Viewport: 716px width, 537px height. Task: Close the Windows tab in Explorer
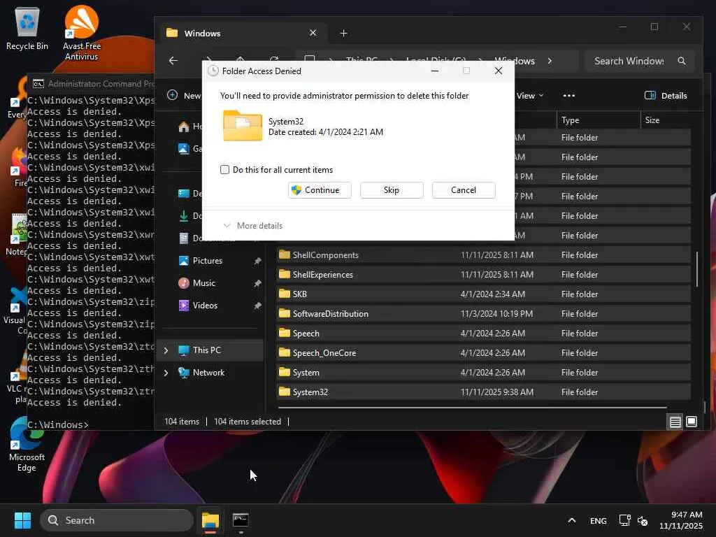coord(313,33)
